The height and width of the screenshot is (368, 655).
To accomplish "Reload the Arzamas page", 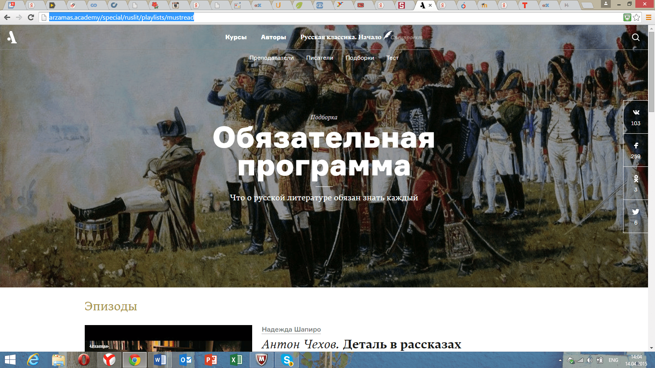I will [31, 17].
